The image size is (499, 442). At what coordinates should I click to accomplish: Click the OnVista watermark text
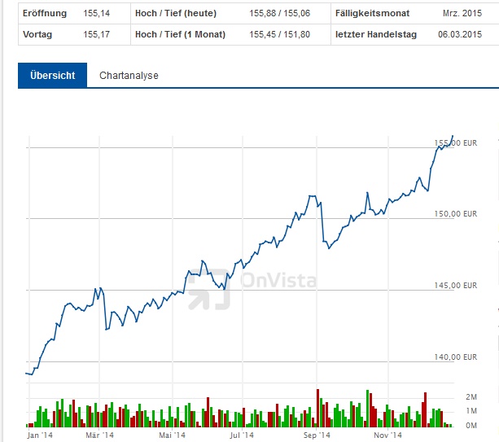click(x=278, y=281)
